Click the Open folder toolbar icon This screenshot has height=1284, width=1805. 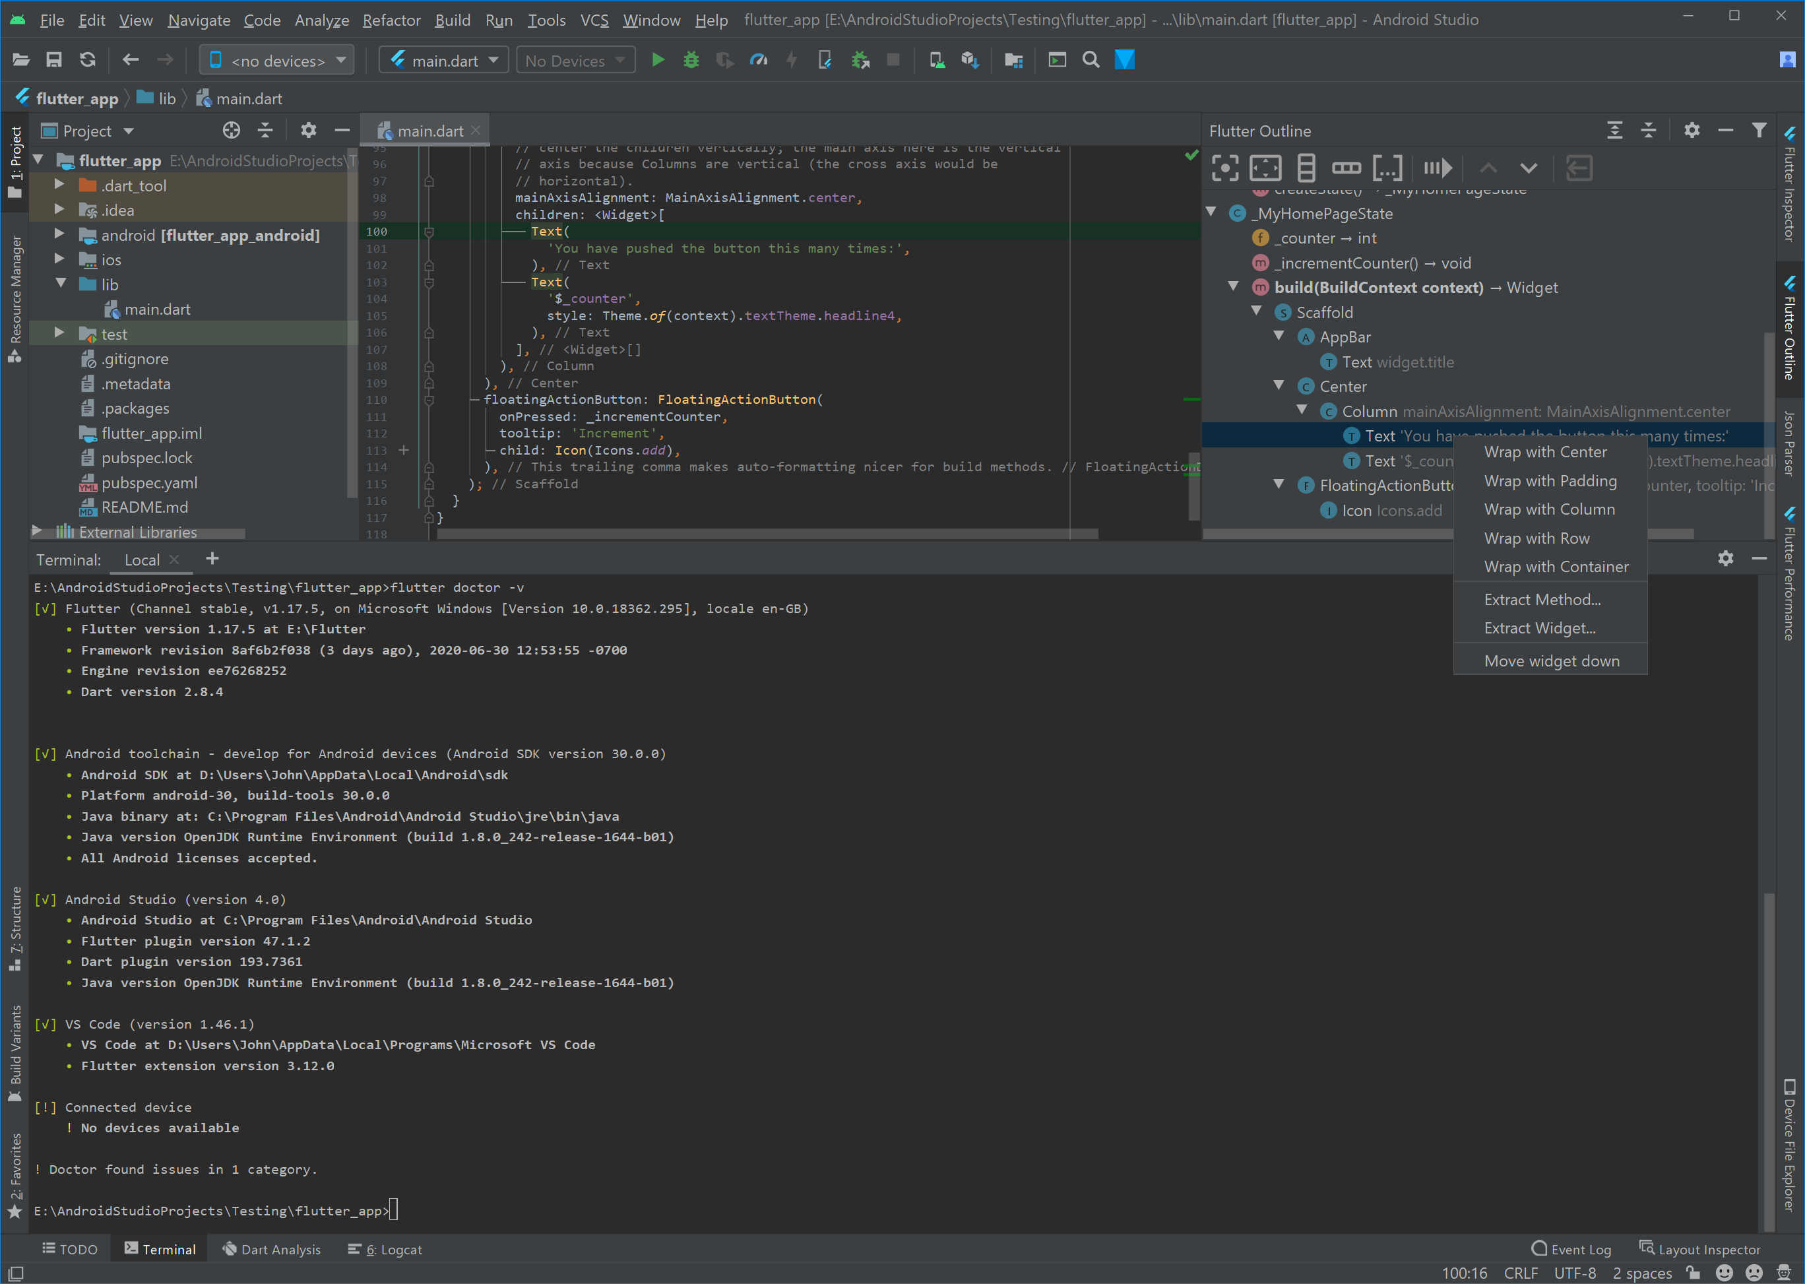pyautogui.click(x=20, y=60)
